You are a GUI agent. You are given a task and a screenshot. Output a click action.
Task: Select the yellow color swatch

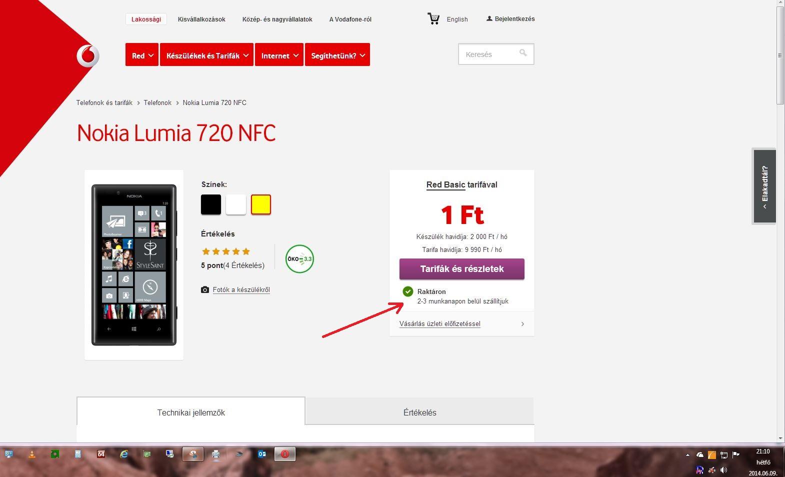(261, 205)
